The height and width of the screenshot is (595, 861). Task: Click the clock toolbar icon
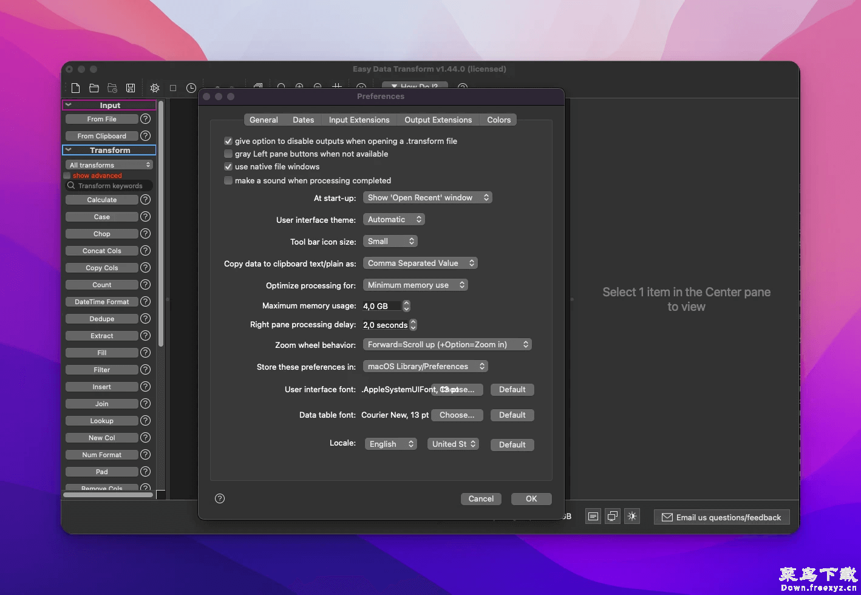click(191, 88)
